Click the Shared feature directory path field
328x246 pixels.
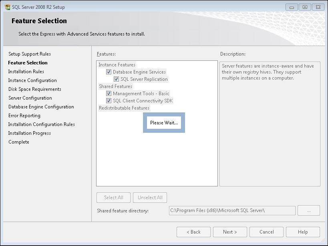click(x=232, y=210)
